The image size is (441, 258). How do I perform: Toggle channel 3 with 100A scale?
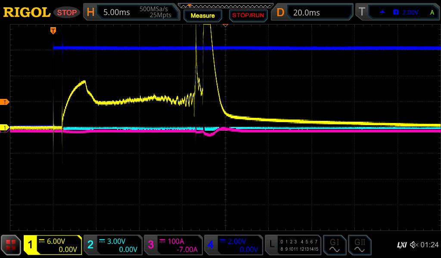click(x=173, y=245)
